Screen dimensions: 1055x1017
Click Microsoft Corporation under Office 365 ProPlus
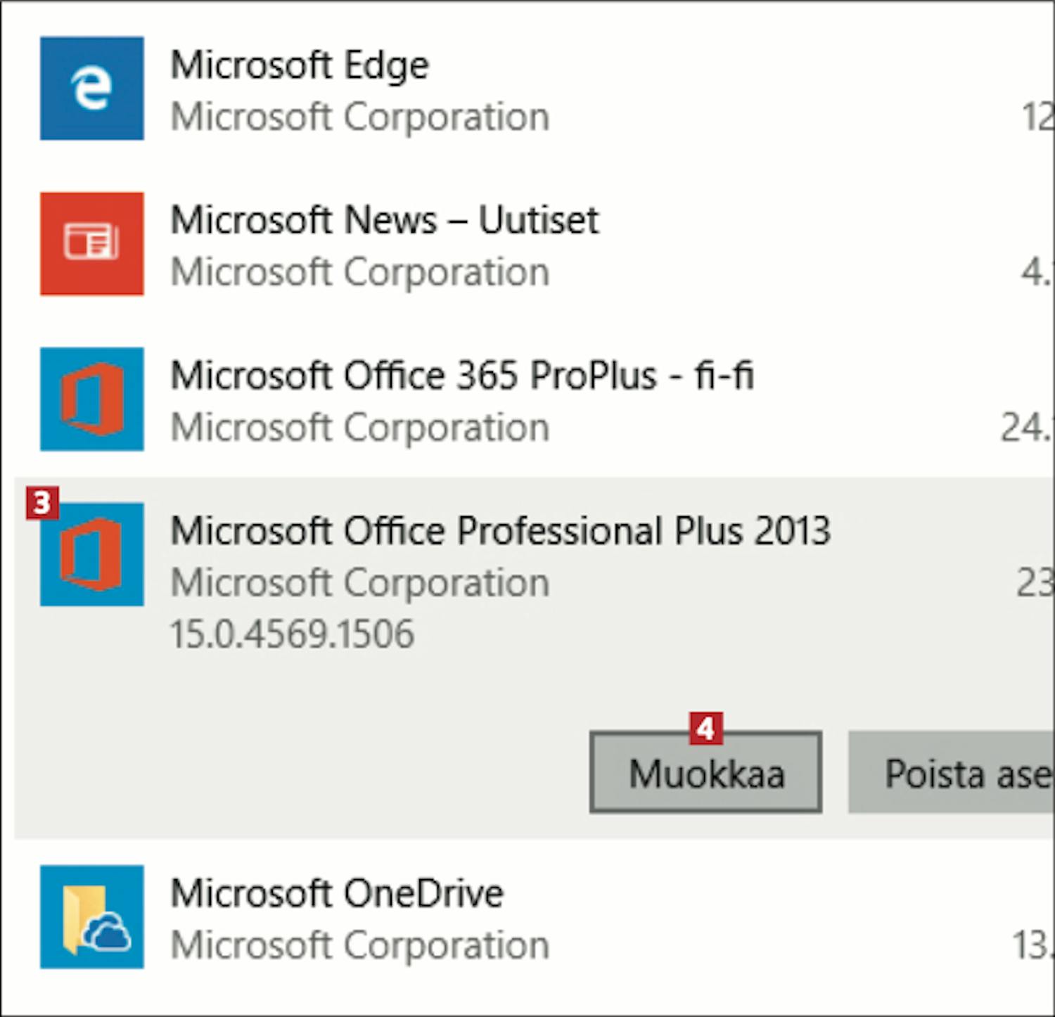point(360,428)
